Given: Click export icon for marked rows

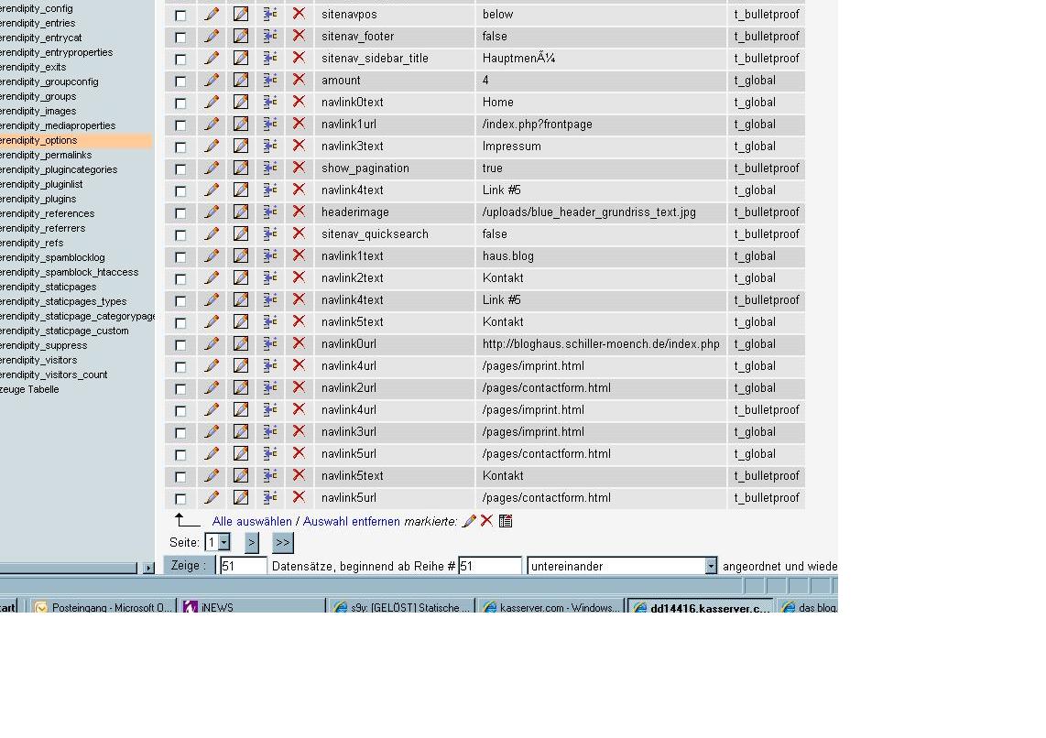Looking at the screenshot, I should pos(506,521).
